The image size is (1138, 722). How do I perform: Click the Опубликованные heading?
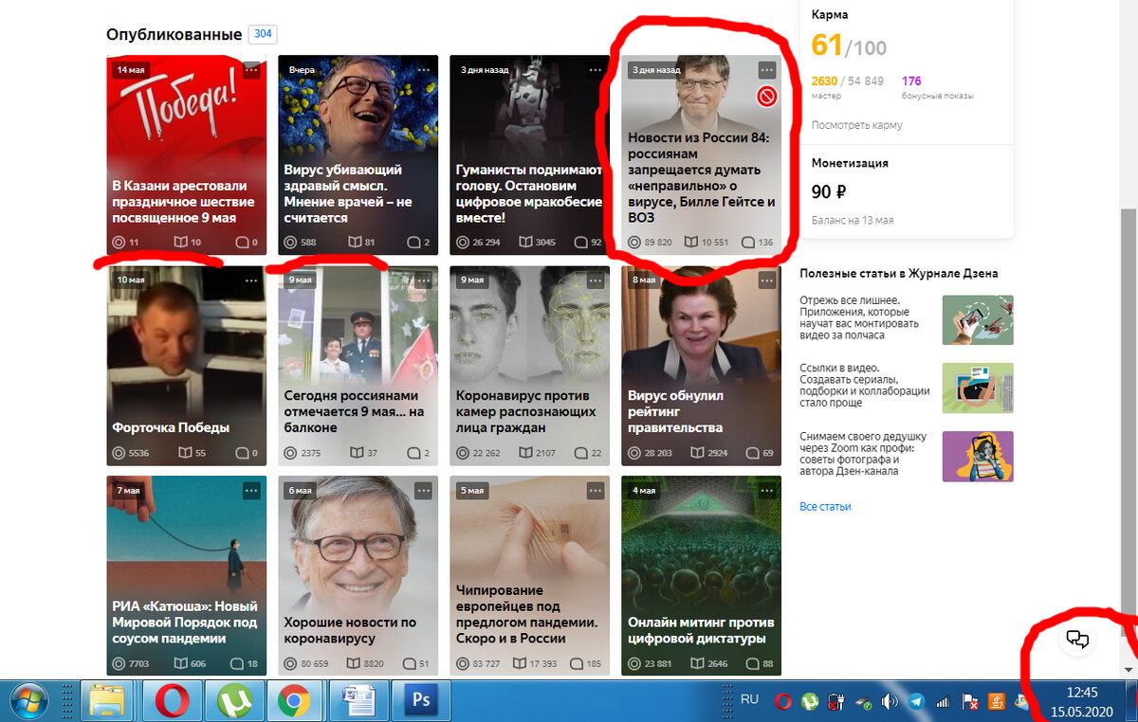(x=174, y=34)
